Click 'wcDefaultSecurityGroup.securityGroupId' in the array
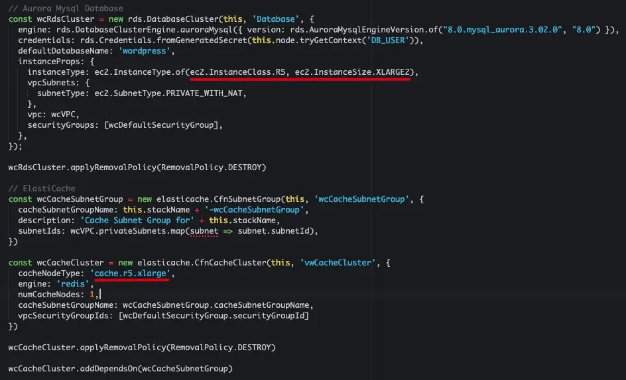 click(214, 316)
